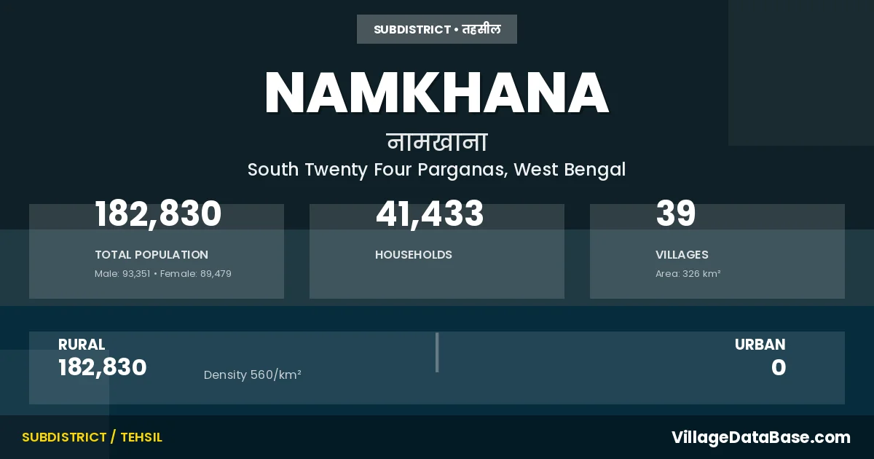Click the 39 villages count
This screenshot has width=874, height=459.
coord(676,214)
